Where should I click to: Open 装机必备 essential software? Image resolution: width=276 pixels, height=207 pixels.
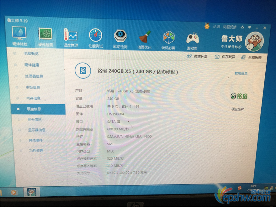coord(168,40)
